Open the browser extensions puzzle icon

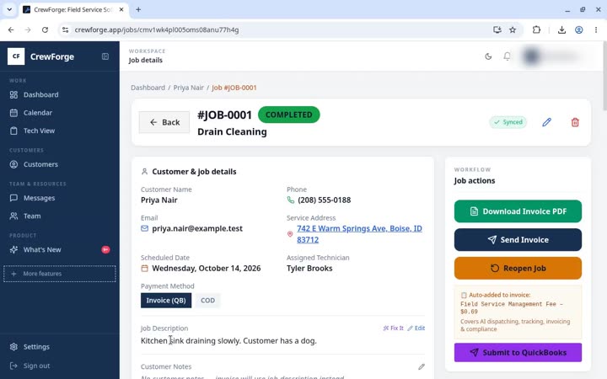536,29
